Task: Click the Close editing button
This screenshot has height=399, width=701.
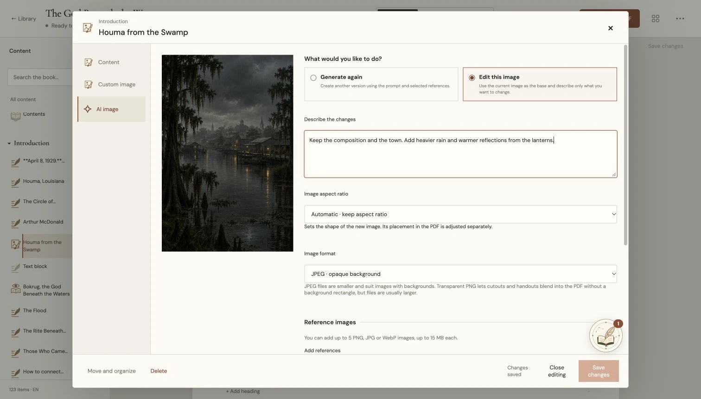Action: (x=557, y=371)
